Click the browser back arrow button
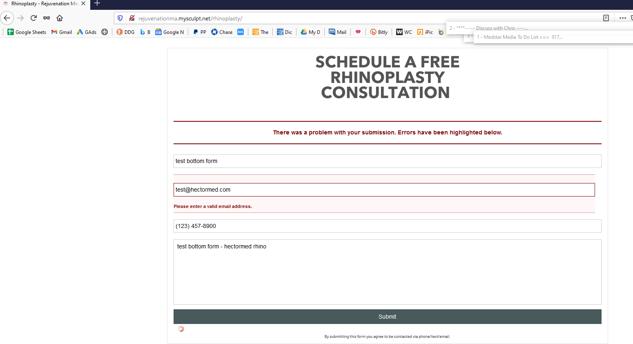Image resolution: width=633 pixels, height=344 pixels. click(7, 18)
